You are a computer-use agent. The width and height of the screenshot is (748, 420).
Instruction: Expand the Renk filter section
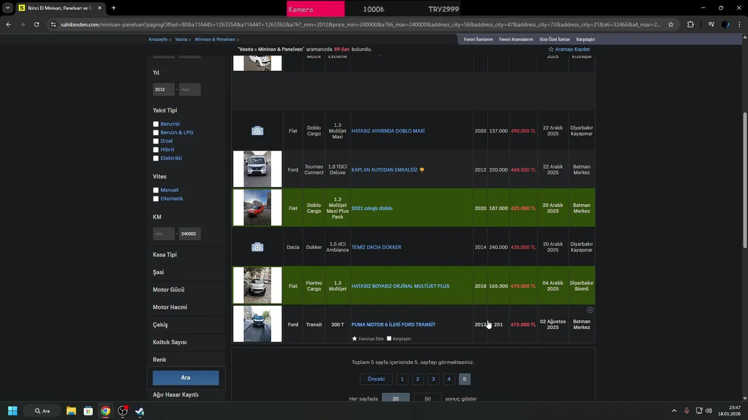coord(160,360)
